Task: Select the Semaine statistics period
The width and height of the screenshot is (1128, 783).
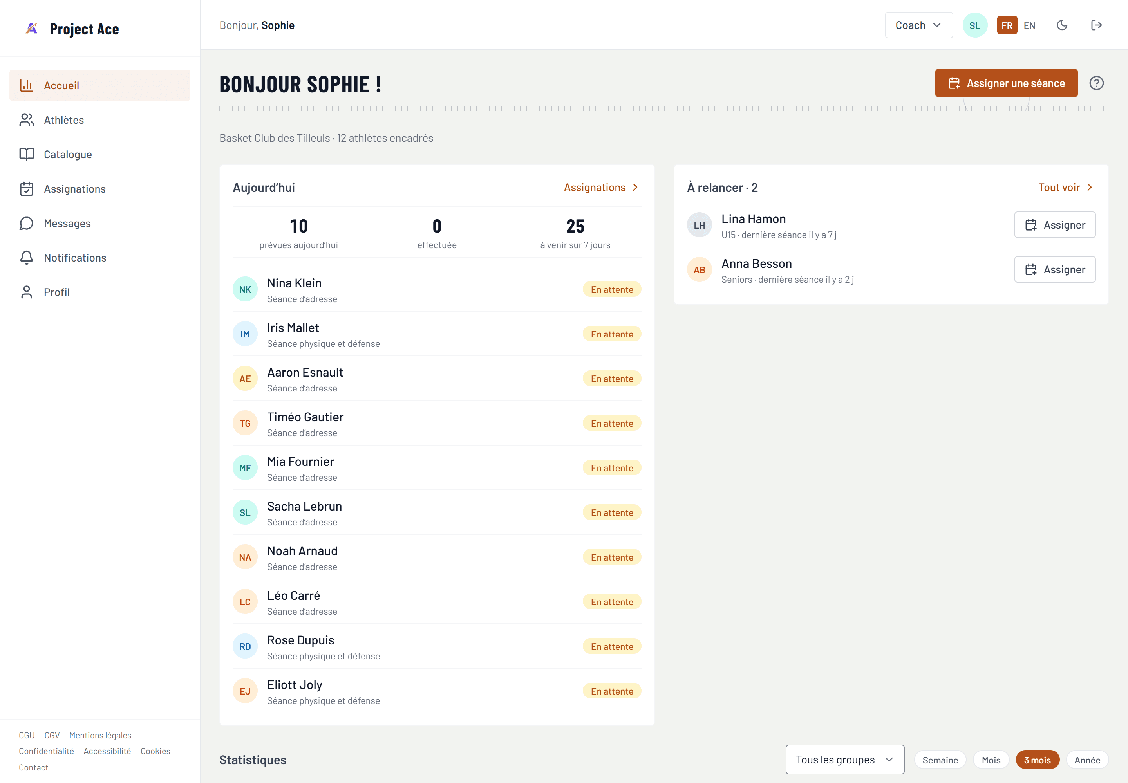Action: 940,760
